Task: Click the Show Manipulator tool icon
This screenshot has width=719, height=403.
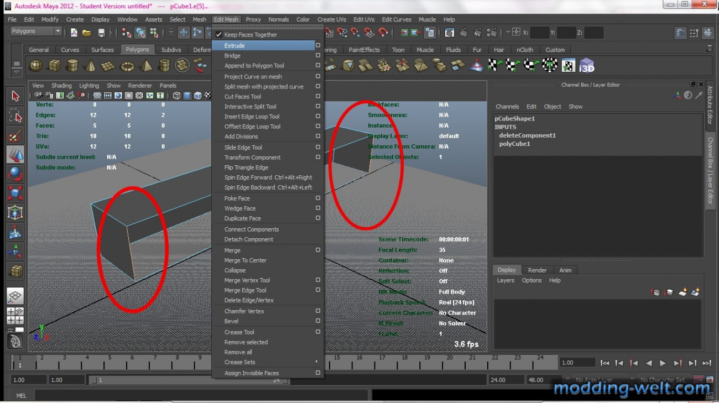Action: (15, 251)
